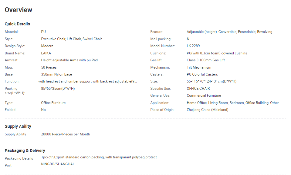Select the Quick Details section title
Screen dimensions: 291x175
17,24
